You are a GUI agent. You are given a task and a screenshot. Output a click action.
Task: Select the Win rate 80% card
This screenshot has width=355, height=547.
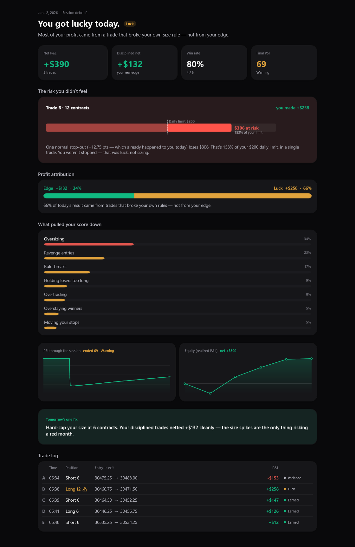coord(214,63)
